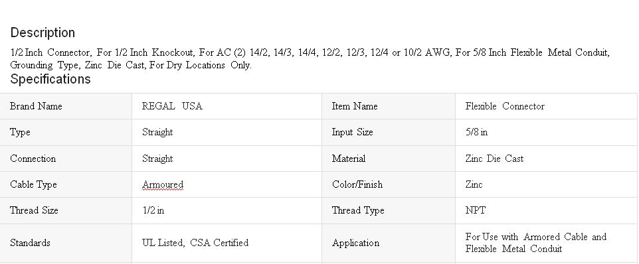Click the misspelled word Armoured
639x264 pixels.
(x=163, y=184)
